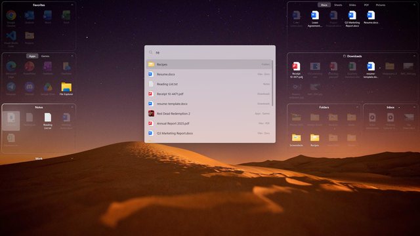Collapse the Notes panel
The height and width of the screenshot is (236, 420).
click(72, 108)
